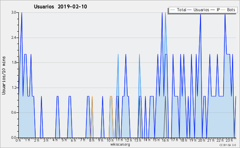
Task: Click the '22 h' x-axis label
Action: point(220,140)
